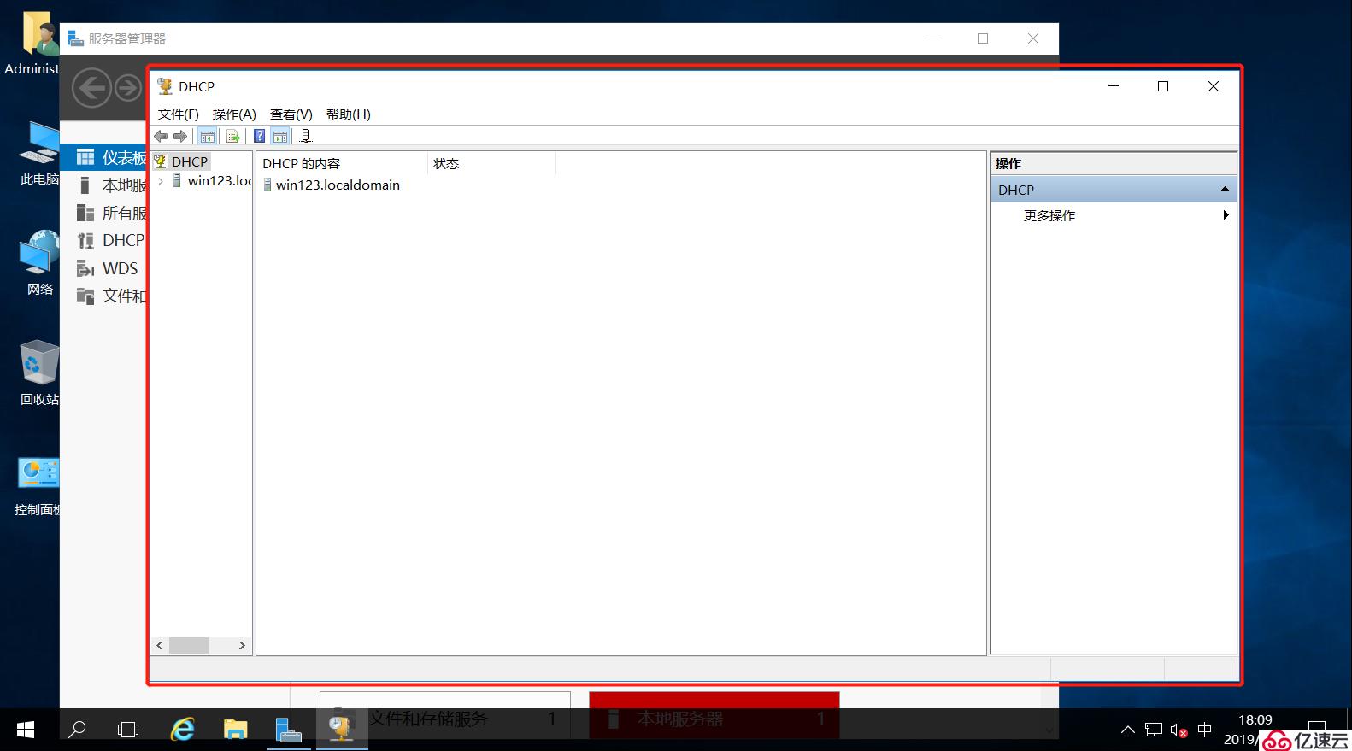Open Help via blue question mark icon

[x=259, y=136]
